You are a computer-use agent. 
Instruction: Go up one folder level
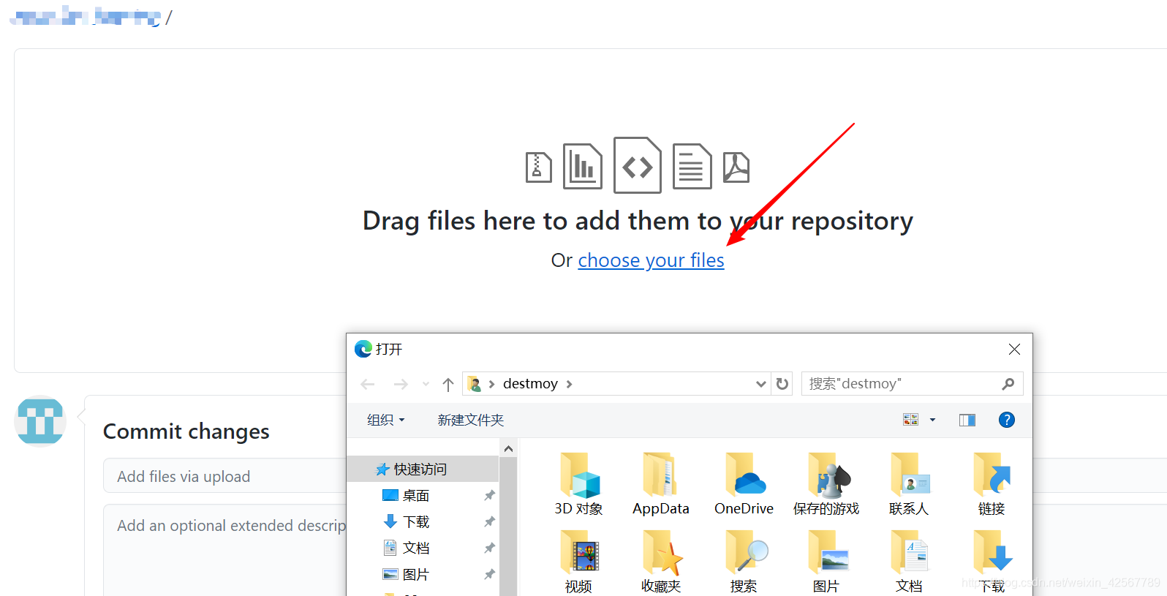448,384
